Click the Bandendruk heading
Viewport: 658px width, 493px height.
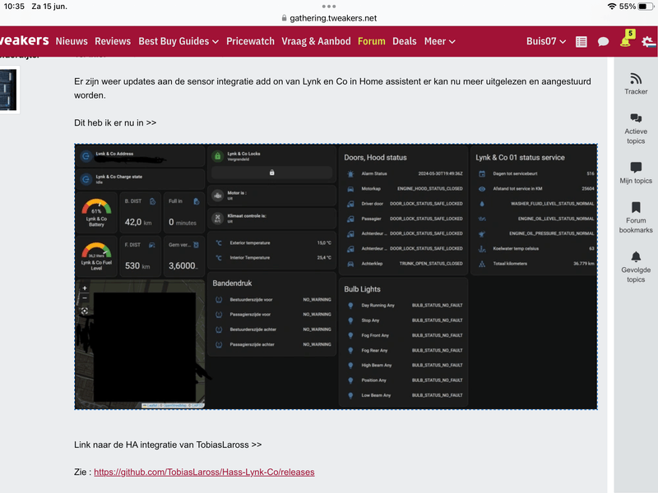point(232,283)
